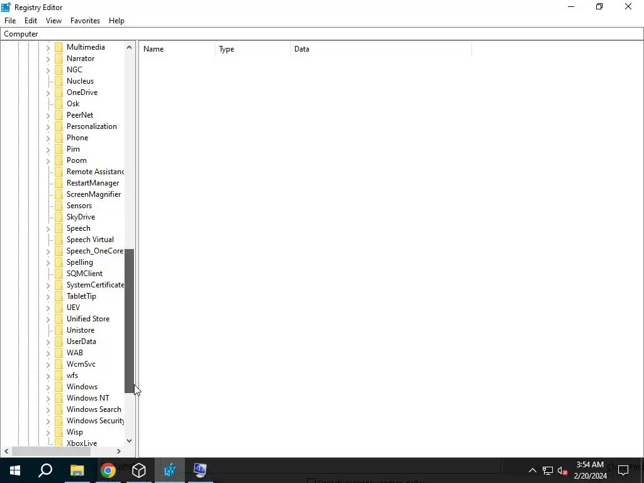This screenshot has width=644, height=483.
Task: Select the Speech Virtual key
Action: coord(90,240)
